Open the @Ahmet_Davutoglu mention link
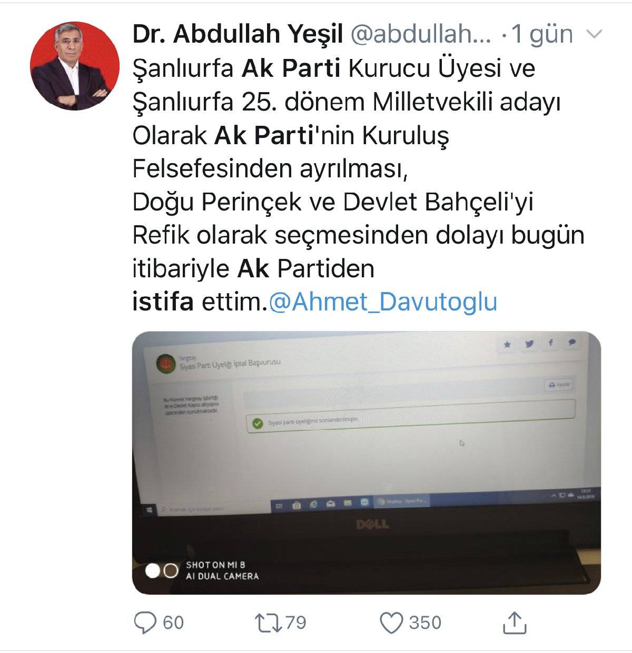 click(383, 303)
